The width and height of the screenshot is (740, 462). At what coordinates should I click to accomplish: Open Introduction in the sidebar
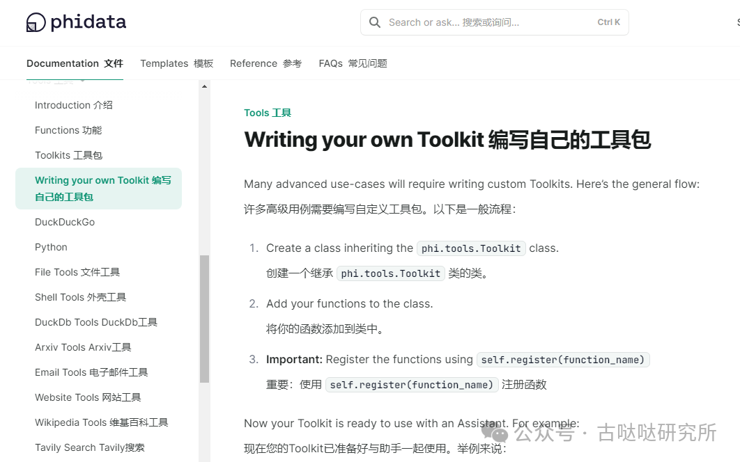click(x=73, y=105)
